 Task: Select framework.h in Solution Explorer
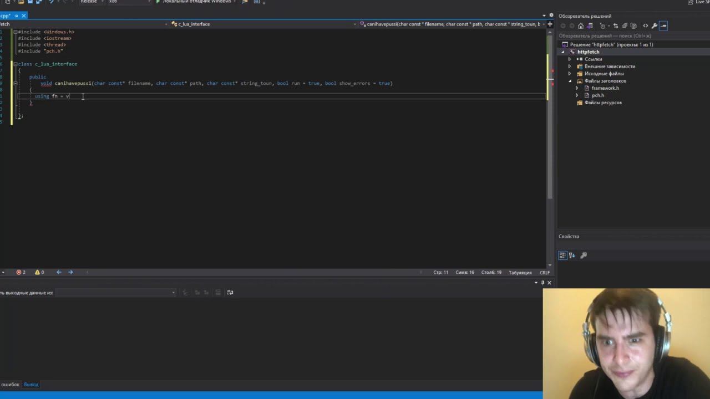pos(605,88)
